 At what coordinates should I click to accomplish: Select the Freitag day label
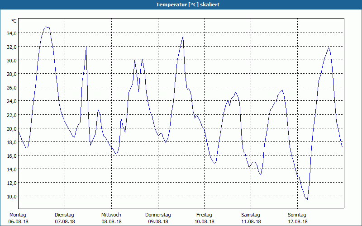[204, 215]
